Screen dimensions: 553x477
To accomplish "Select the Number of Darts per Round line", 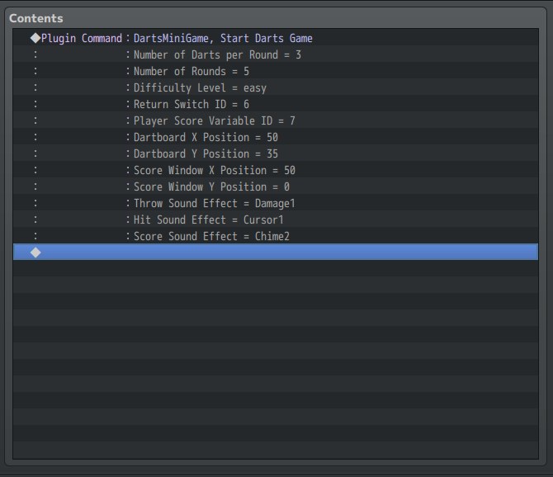I will 276,54.
